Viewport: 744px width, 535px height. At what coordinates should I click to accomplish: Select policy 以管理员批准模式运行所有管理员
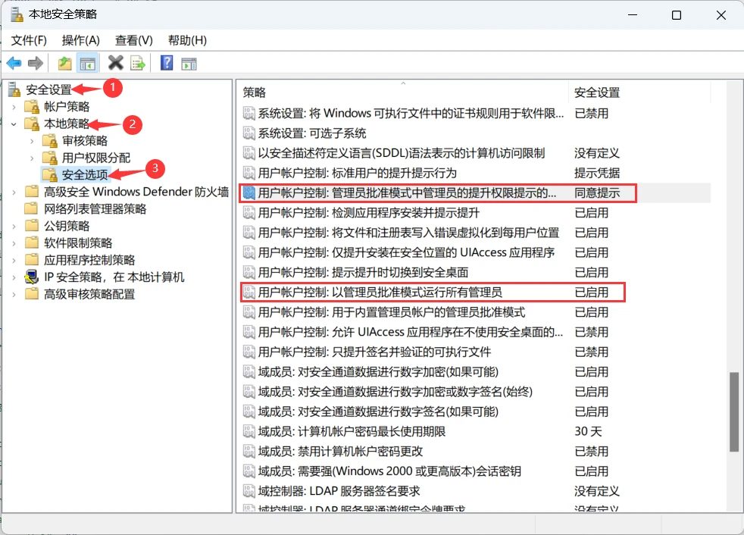coord(380,292)
